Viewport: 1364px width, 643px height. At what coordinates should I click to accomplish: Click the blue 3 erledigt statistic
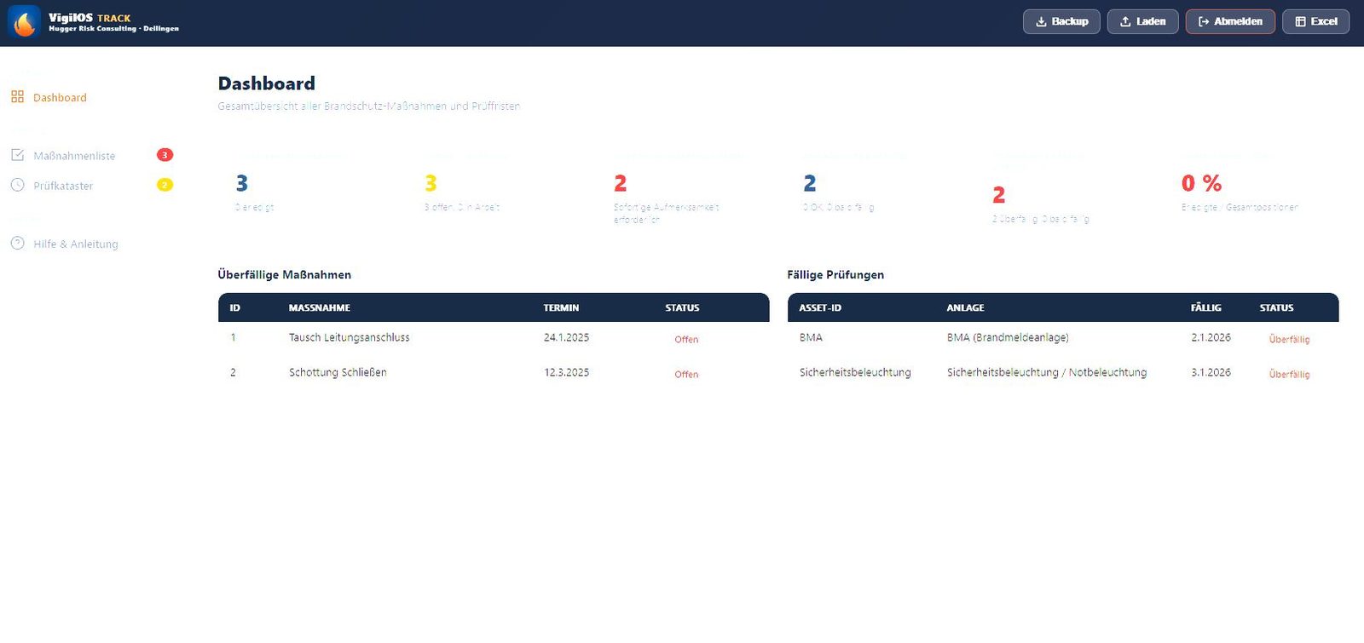click(x=242, y=183)
